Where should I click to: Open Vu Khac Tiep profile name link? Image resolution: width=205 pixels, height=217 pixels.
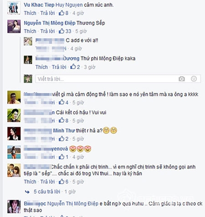pyautogui.click(x=39, y=5)
